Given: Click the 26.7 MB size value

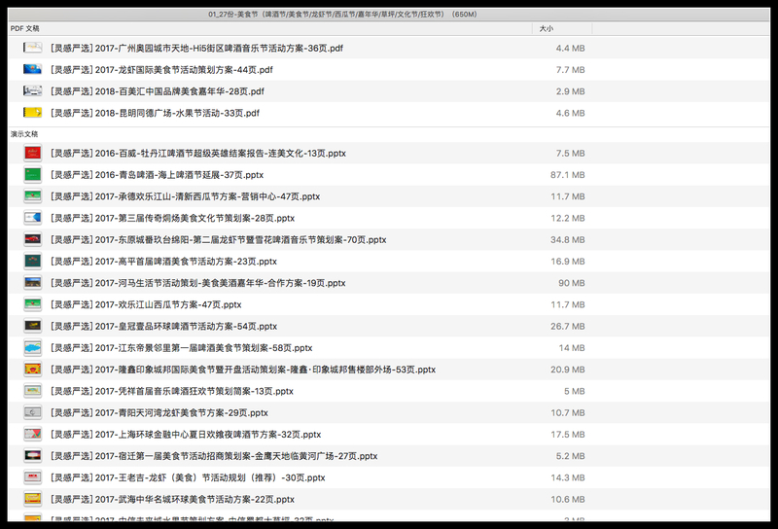Looking at the screenshot, I should coord(567,326).
